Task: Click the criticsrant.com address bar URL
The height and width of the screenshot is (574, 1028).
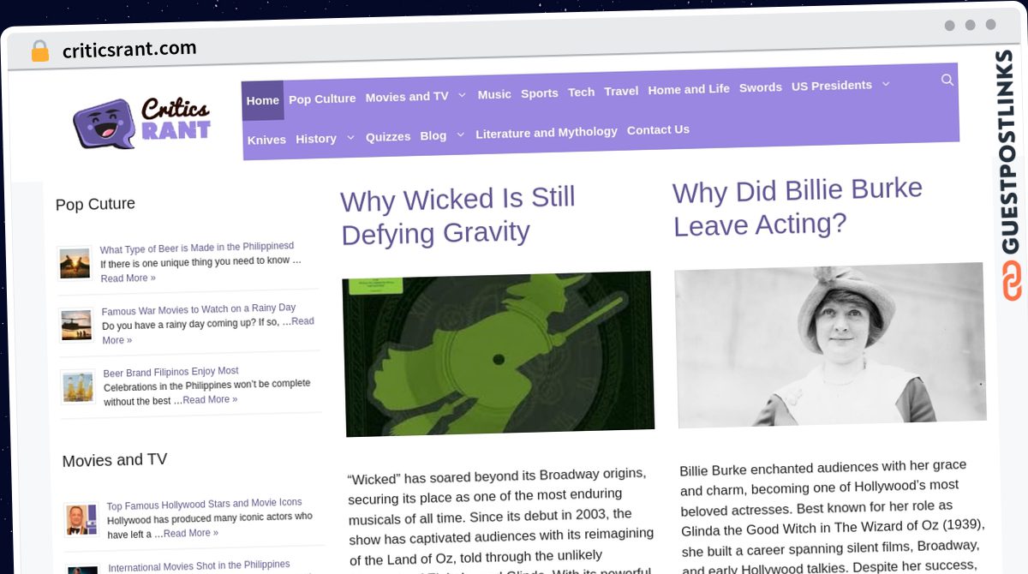Action: coord(129,49)
